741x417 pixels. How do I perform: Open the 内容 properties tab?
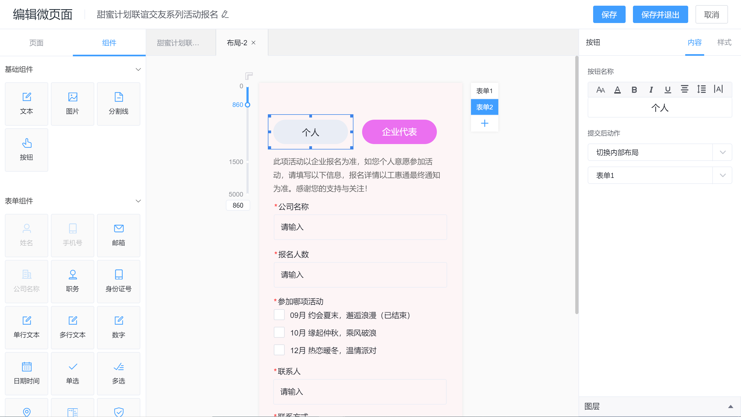click(694, 42)
